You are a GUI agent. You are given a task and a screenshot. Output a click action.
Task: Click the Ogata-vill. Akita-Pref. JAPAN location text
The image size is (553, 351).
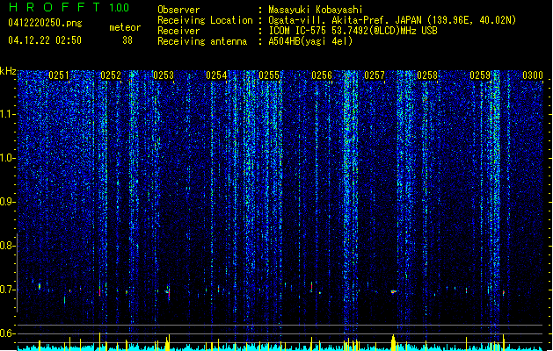coord(392,20)
